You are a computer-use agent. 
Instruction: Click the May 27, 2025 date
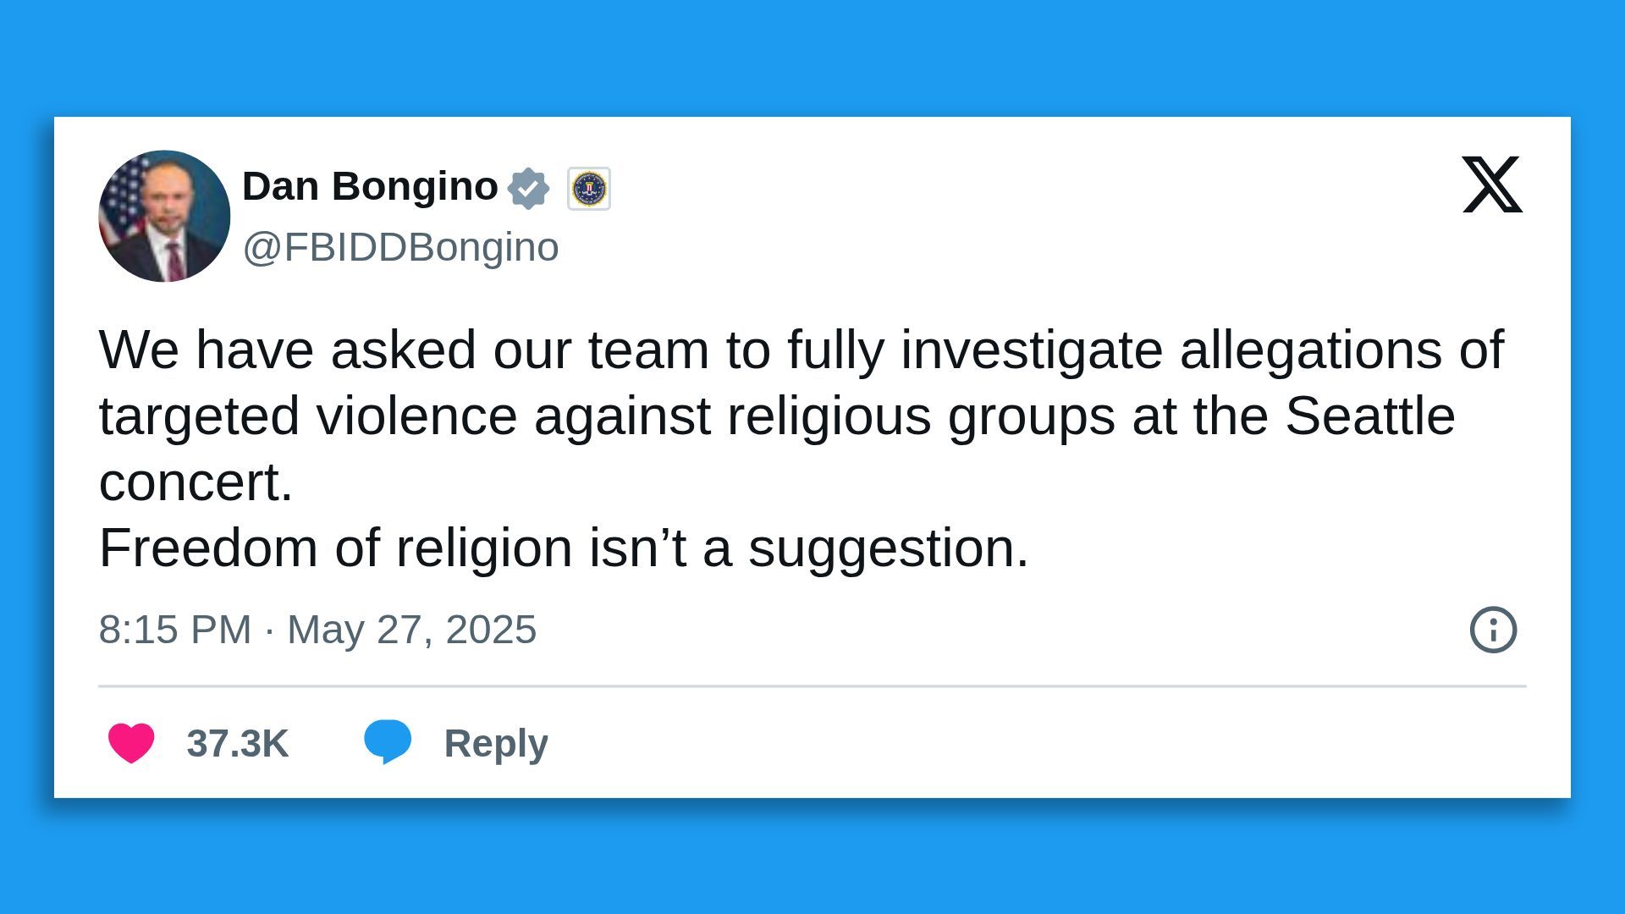(410, 629)
